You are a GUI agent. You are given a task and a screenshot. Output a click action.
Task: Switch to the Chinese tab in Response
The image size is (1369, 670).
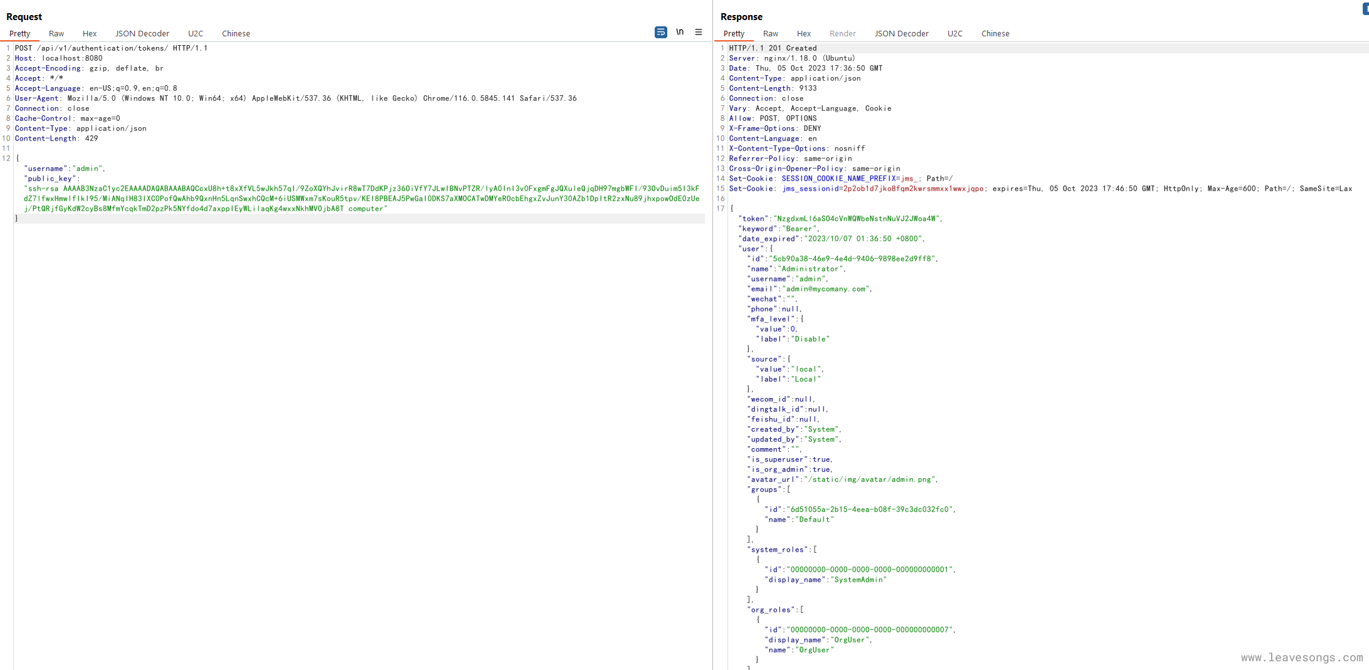click(995, 34)
